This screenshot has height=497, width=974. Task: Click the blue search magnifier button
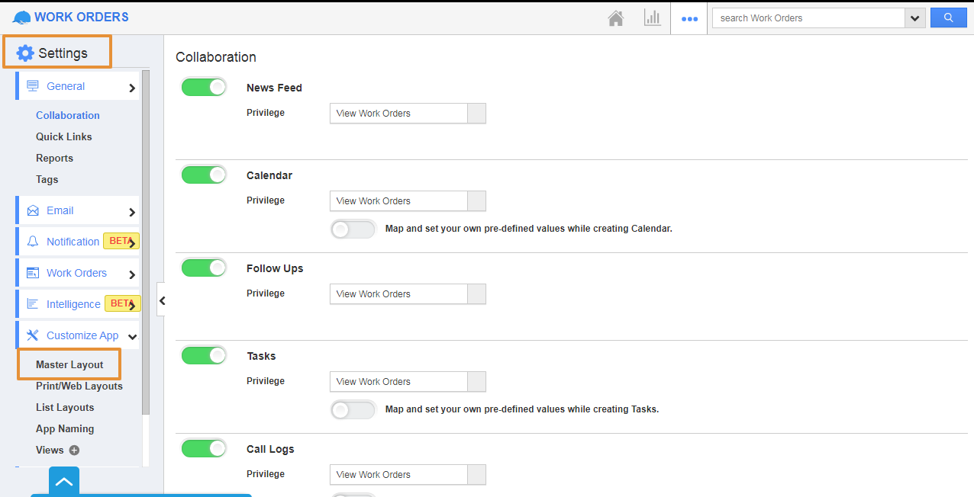948,18
